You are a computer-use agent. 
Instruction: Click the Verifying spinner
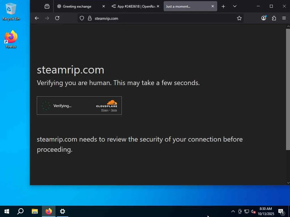tap(46, 106)
